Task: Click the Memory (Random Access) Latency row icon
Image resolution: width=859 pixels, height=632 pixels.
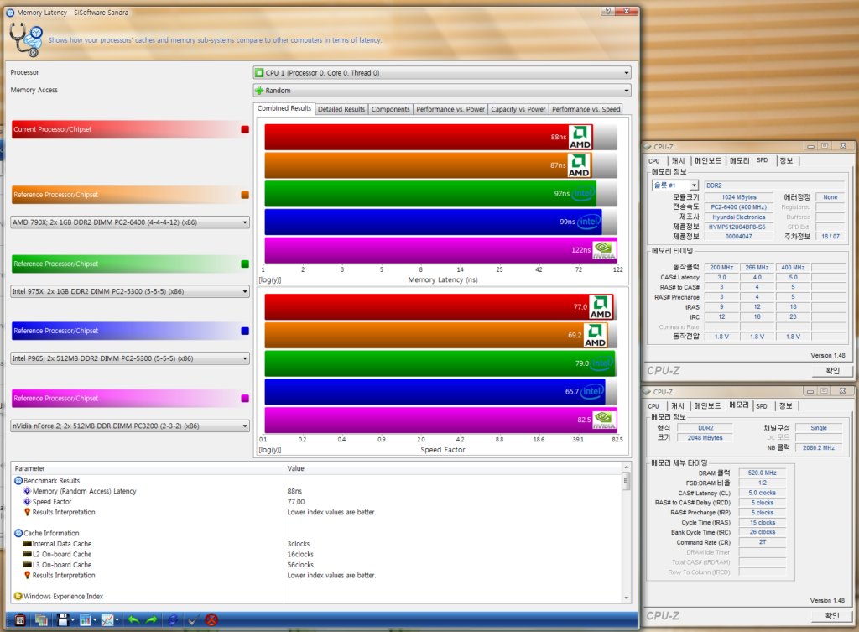Action: point(27,491)
